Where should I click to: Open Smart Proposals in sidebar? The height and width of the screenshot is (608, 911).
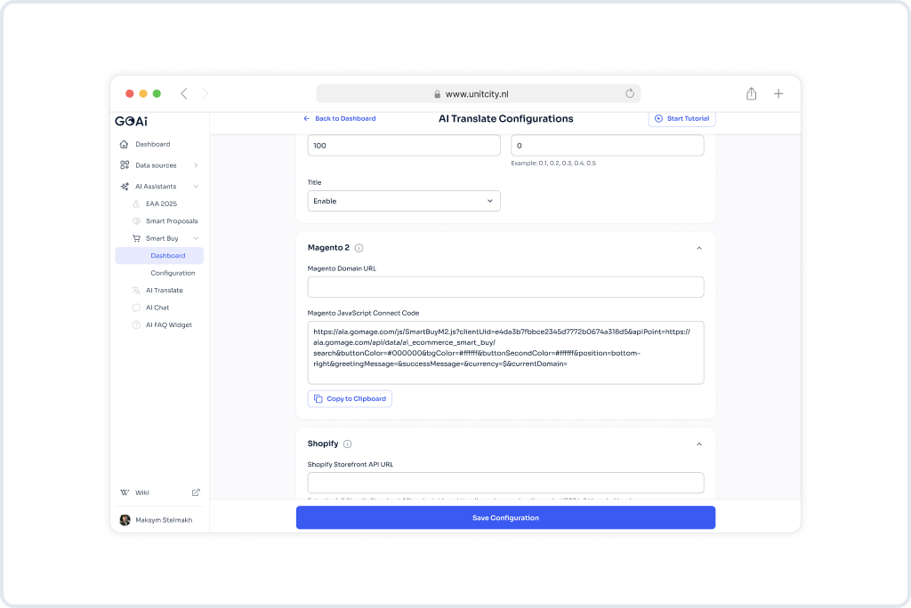[172, 221]
